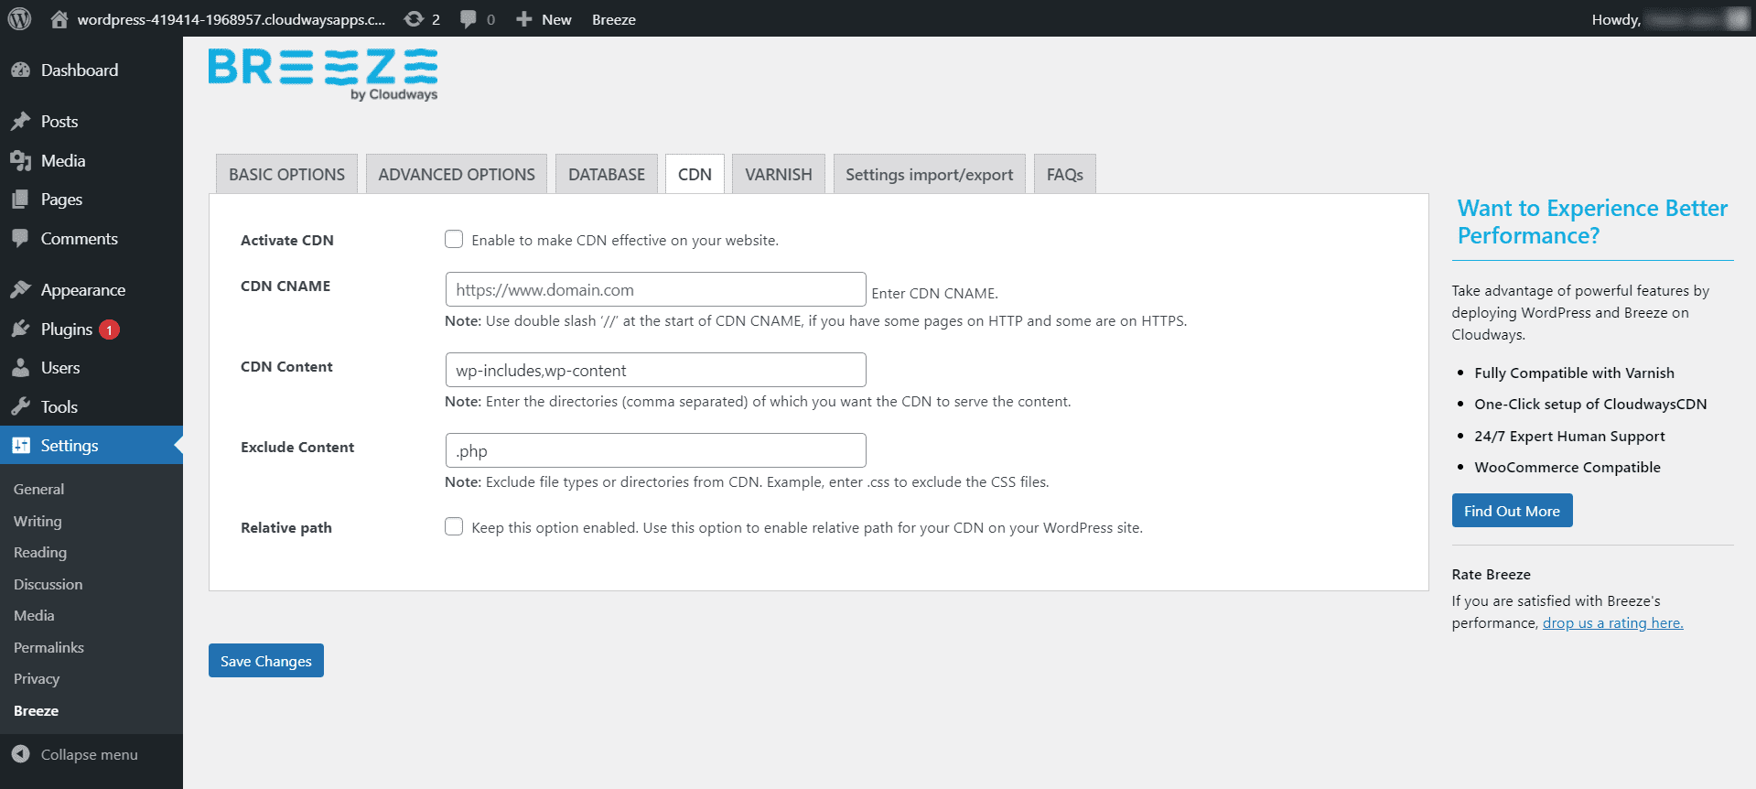
Task: Click the Appearance paintbrush icon
Action: pyautogui.click(x=20, y=290)
